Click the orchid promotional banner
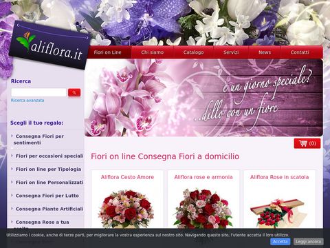 (203, 98)
